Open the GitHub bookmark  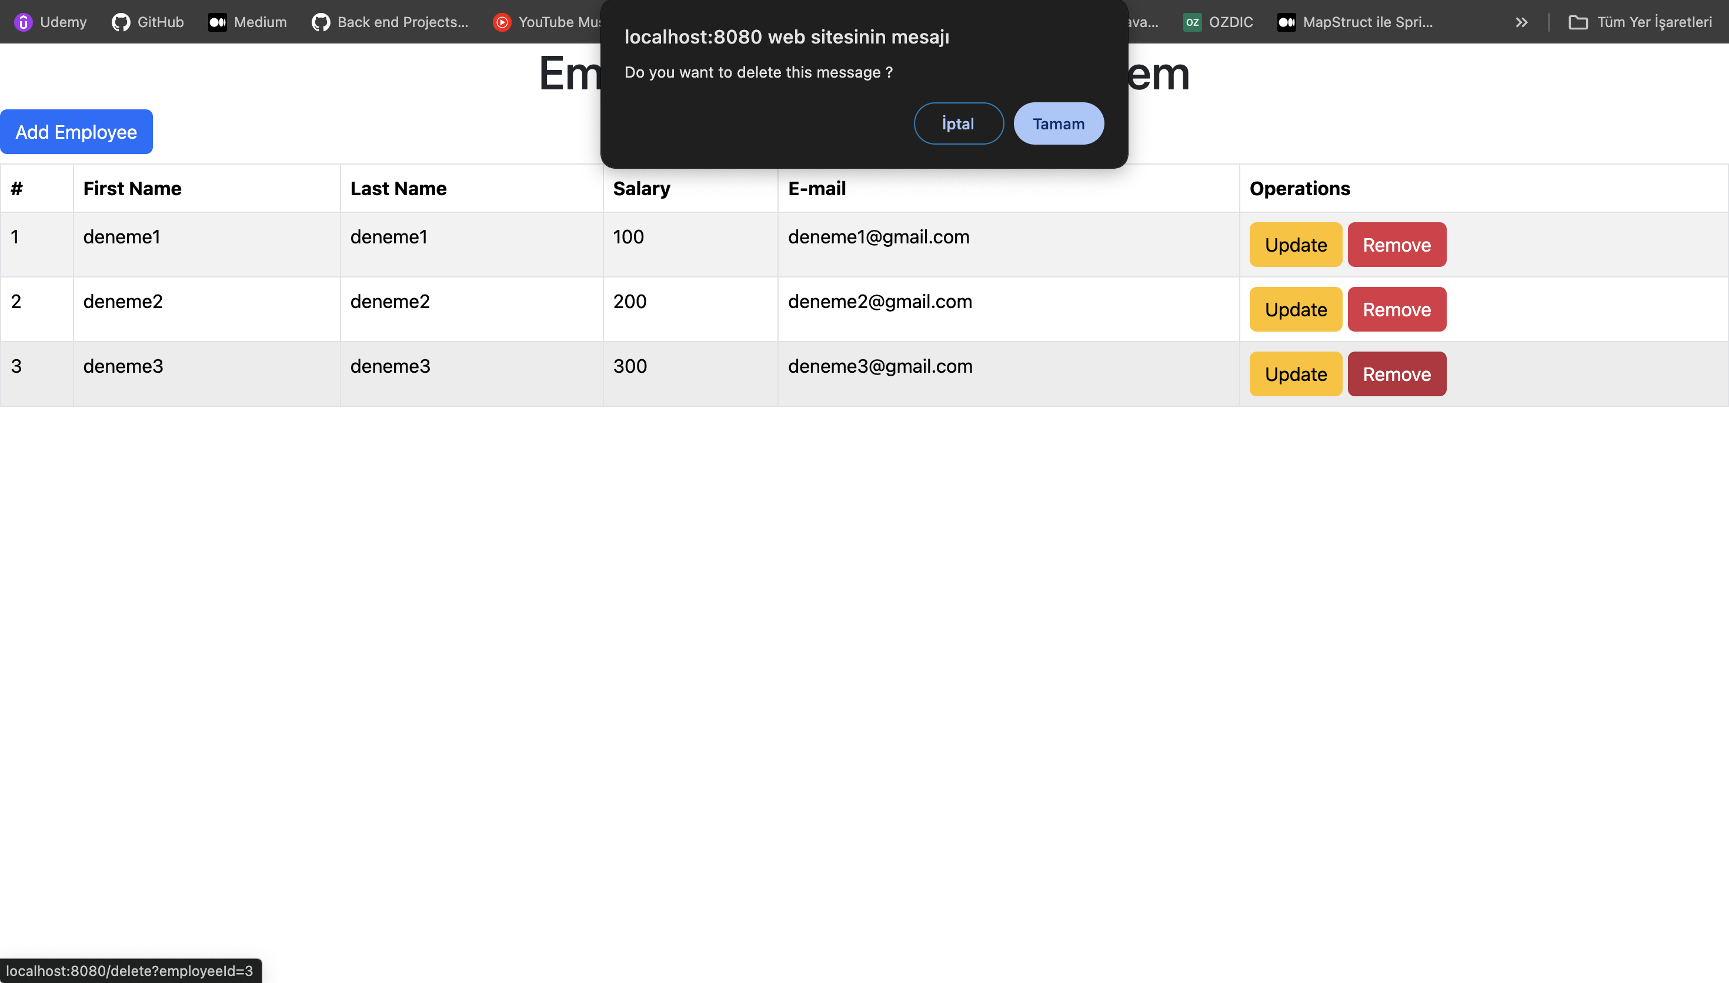pyautogui.click(x=147, y=22)
